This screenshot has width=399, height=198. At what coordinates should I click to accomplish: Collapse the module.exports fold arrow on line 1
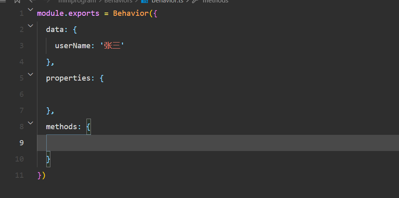(30, 9)
